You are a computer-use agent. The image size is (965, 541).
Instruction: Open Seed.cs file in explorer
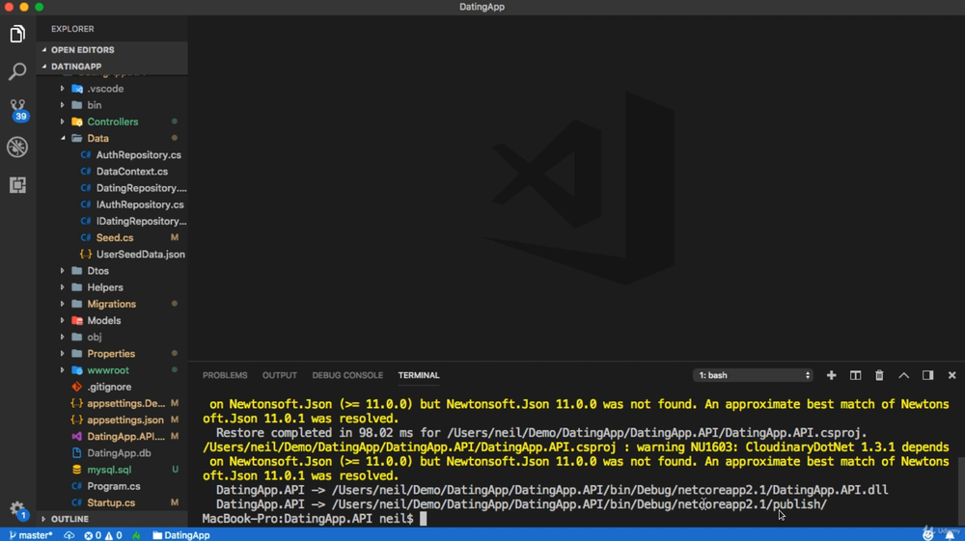[x=114, y=237]
